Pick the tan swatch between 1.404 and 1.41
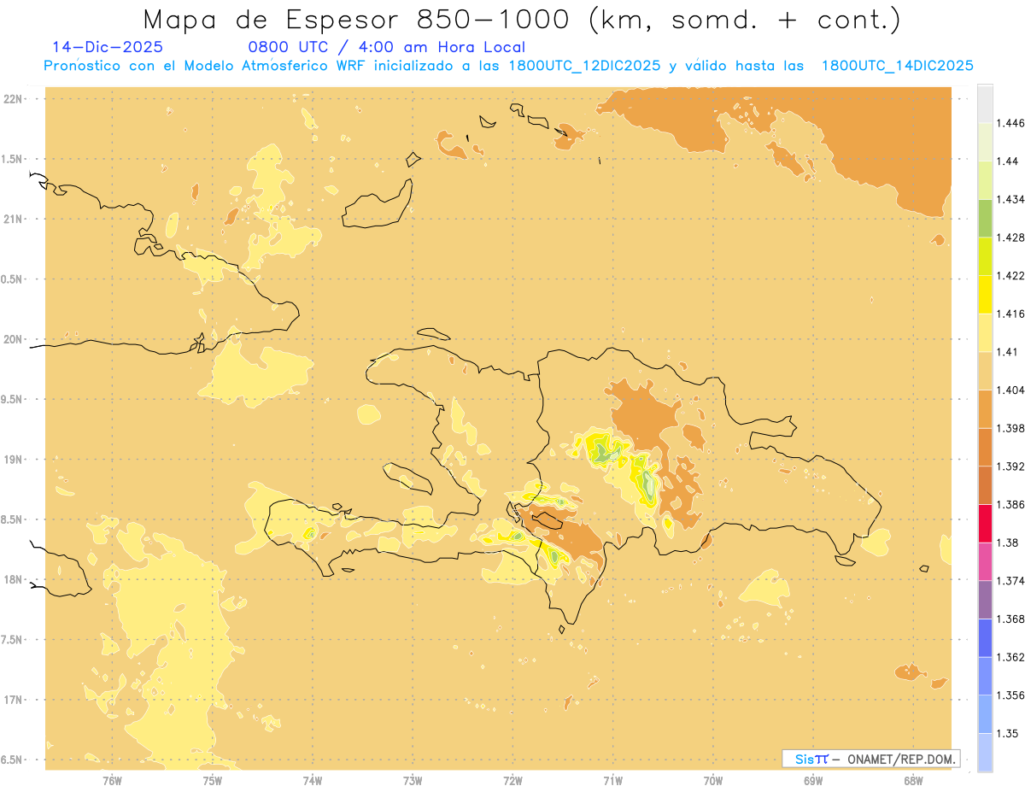Image resolution: width=1025 pixels, height=792 pixels. (985, 370)
